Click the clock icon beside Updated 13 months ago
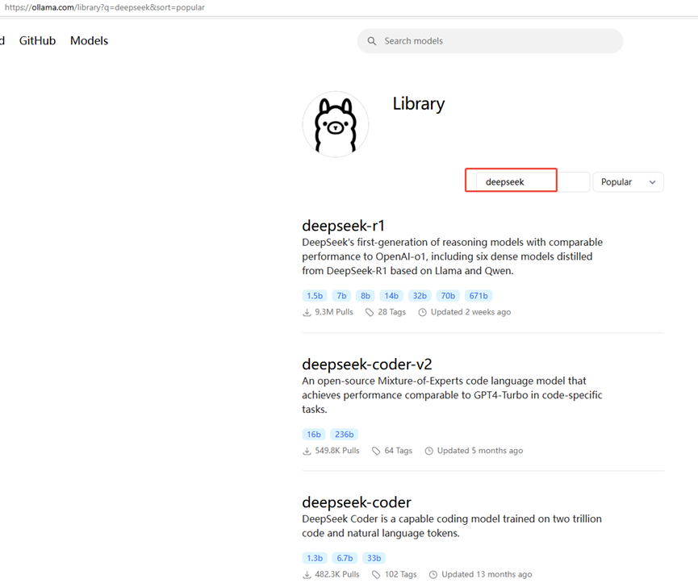 pyautogui.click(x=433, y=575)
